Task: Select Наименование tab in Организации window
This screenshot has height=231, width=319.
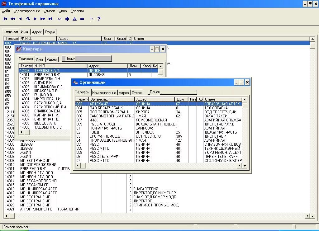Action: click(104, 93)
